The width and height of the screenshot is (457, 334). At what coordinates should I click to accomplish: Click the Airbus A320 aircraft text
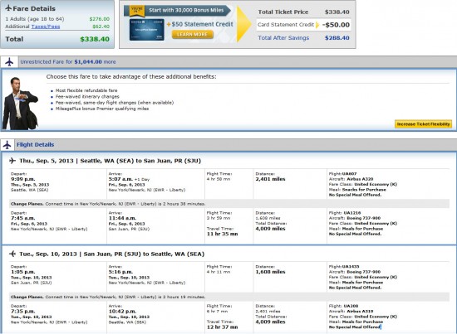(360, 179)
